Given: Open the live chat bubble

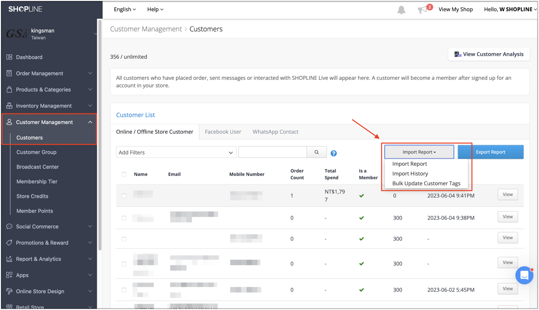Looking at the screenshot, I should pyautogui.click(x=524, y=275).
